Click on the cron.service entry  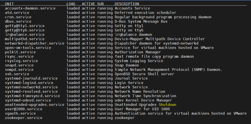pos(18,17)
